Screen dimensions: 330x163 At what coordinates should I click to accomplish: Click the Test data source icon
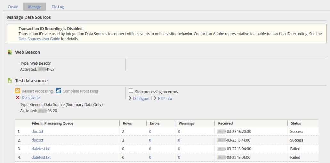pyautogui.click(x=10, y=81)
